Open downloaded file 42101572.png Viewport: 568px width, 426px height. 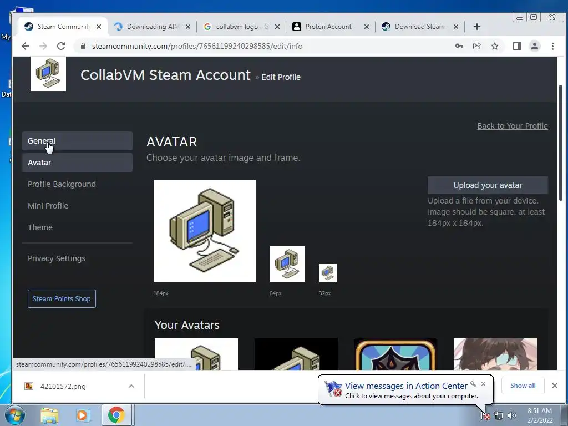click(63, 386)
